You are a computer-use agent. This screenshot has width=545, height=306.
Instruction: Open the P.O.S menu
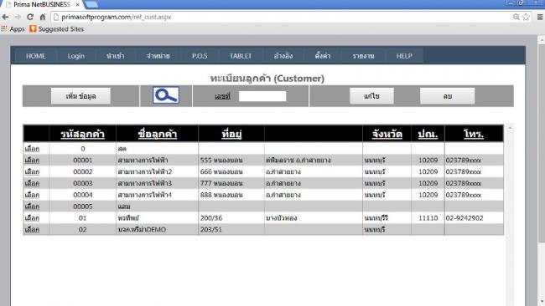200,56
